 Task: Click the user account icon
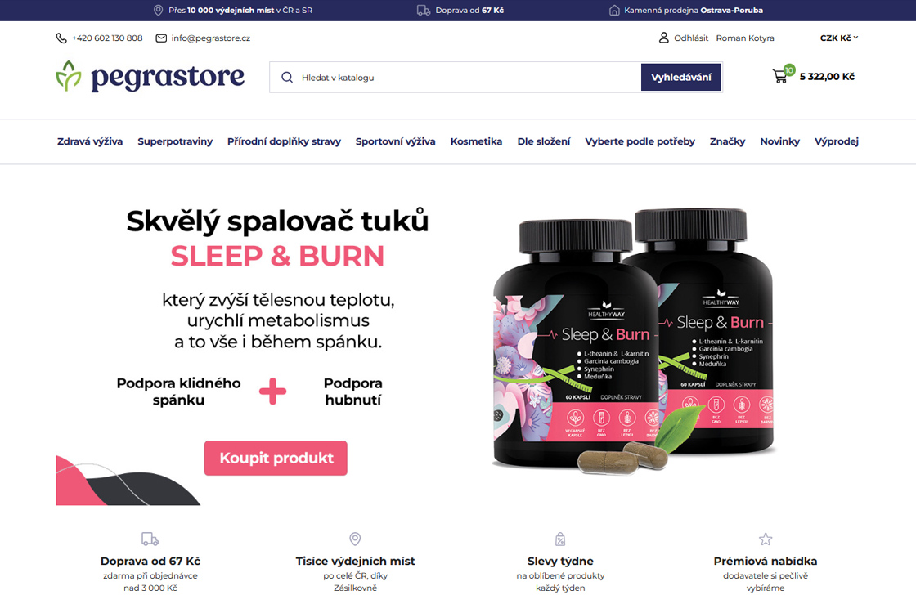(663, 38)
